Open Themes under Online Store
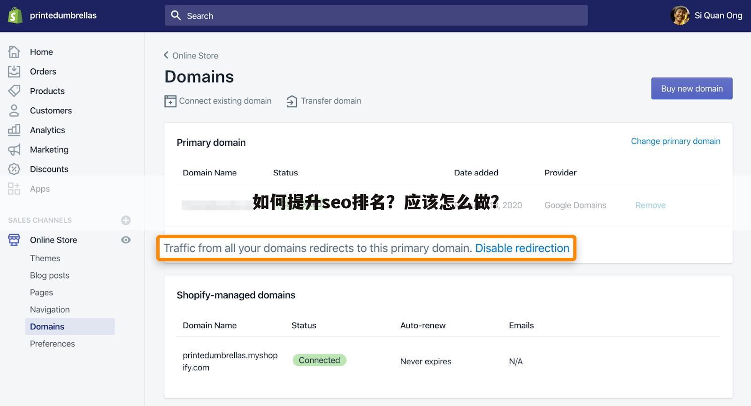This screenshot has height=406, width=751. 45,258
